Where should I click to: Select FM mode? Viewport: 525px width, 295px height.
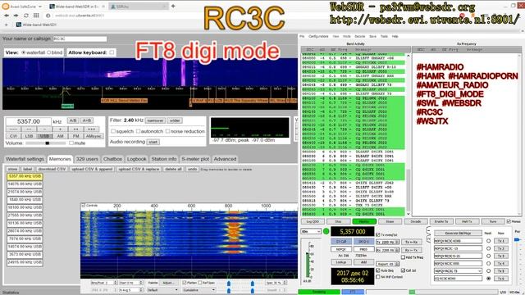tap(75, 136)
